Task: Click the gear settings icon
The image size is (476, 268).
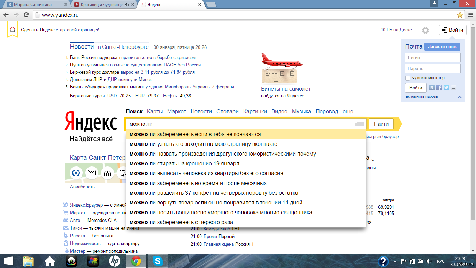Action: coord(425,30)
